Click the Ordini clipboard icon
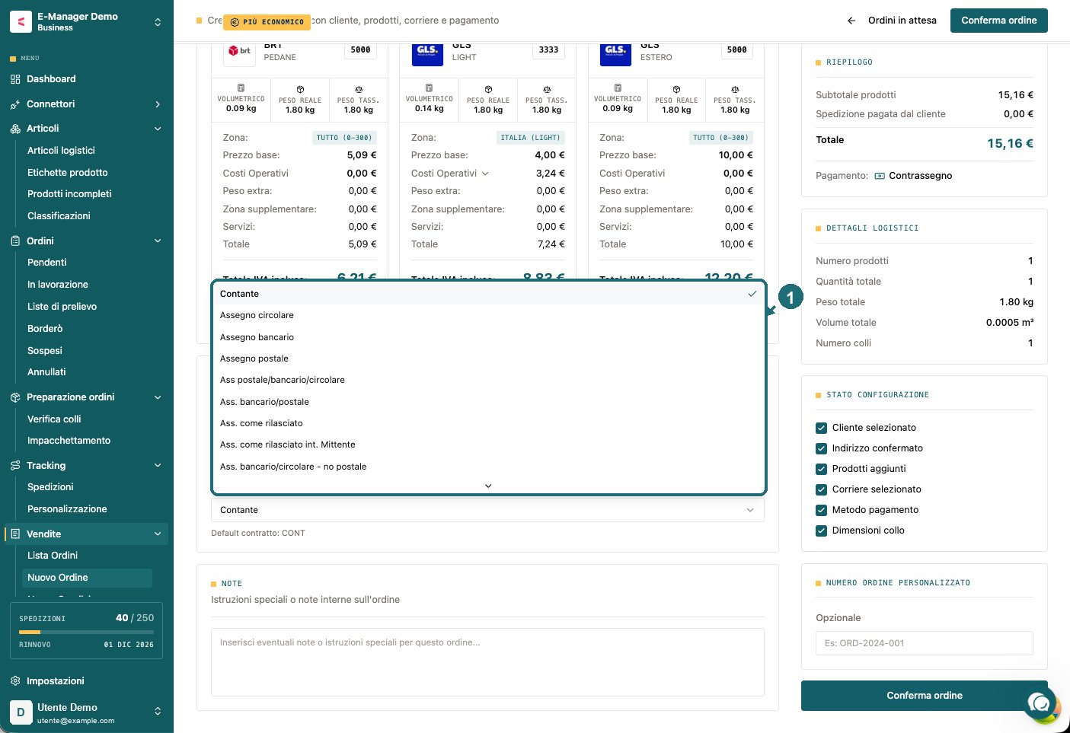Screen dimensions: 1070x733 point(15,241)
